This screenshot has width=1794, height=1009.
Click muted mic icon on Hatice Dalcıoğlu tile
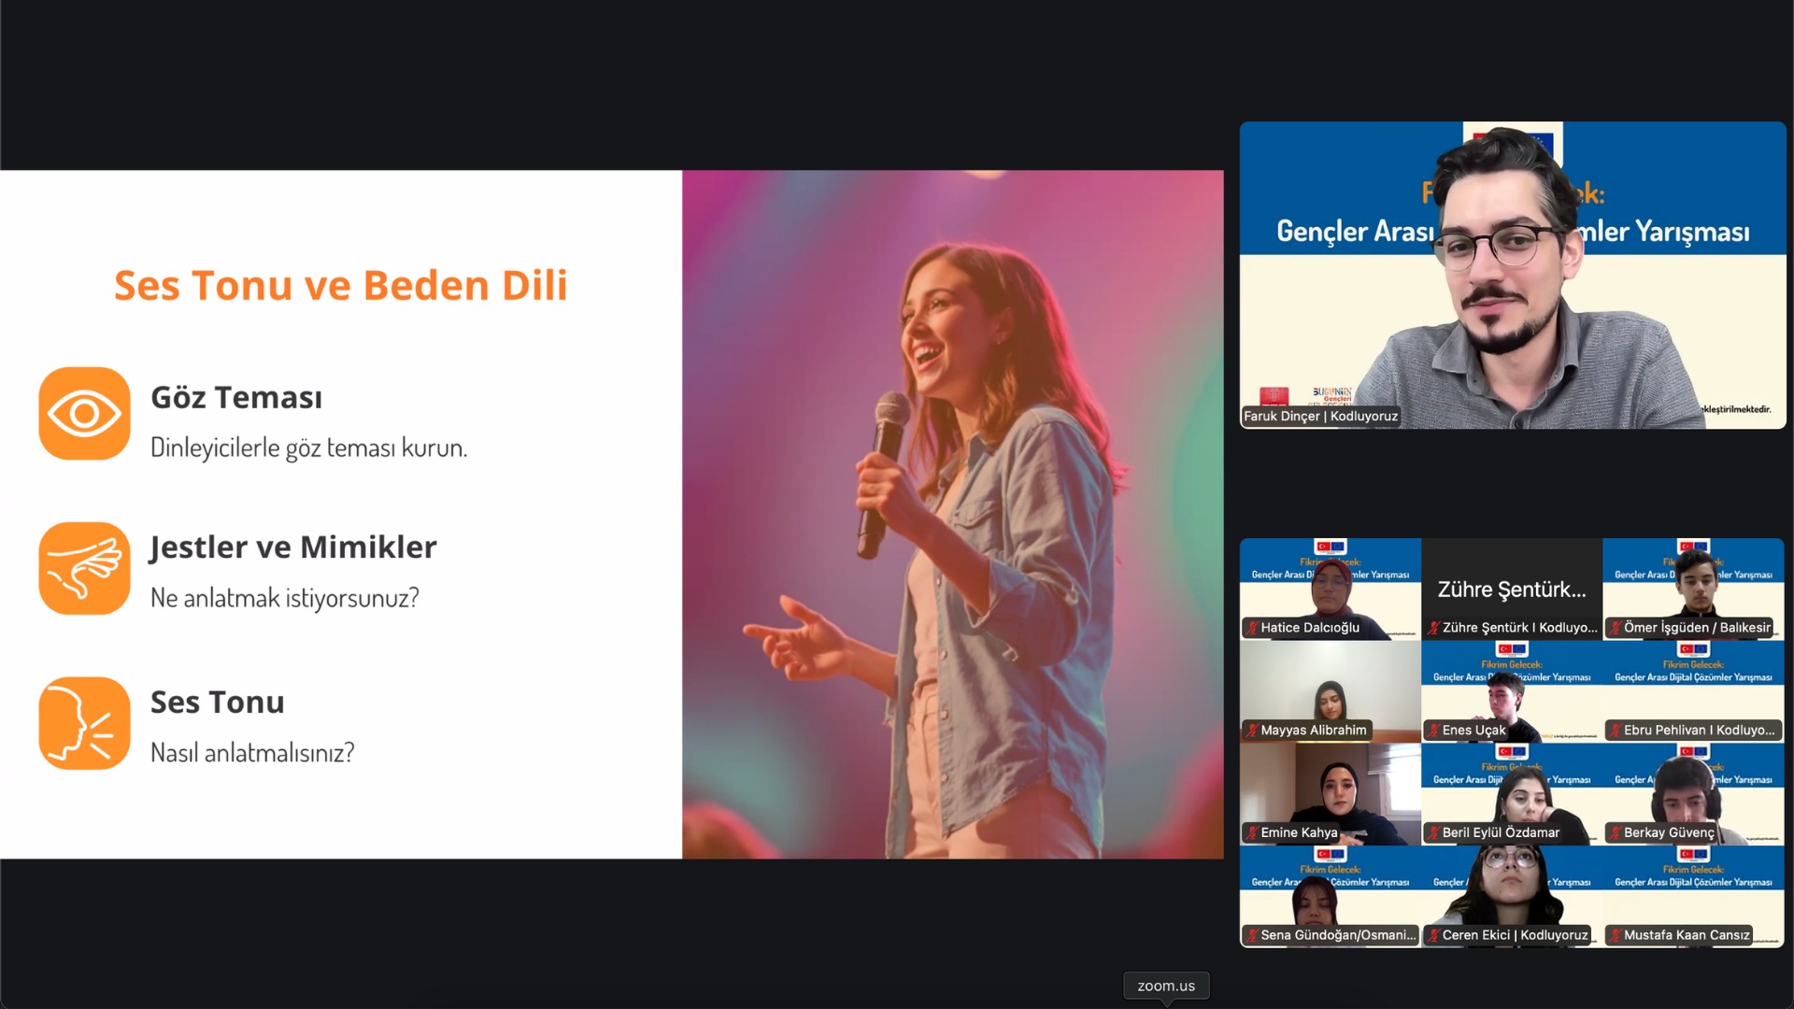1252,628
